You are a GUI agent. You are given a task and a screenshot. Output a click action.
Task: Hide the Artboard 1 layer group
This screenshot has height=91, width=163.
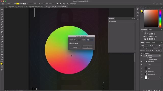(141, 53)
